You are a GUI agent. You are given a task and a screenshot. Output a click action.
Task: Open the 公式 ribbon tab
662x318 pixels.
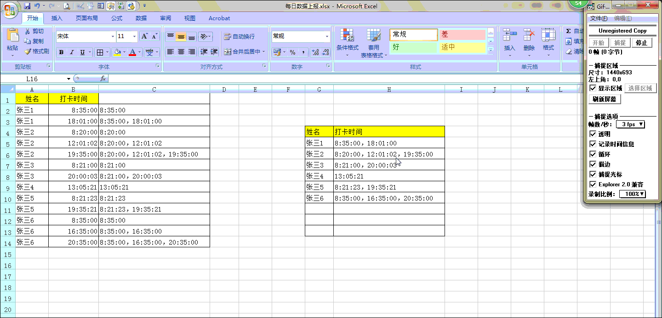tap(117, 18)
